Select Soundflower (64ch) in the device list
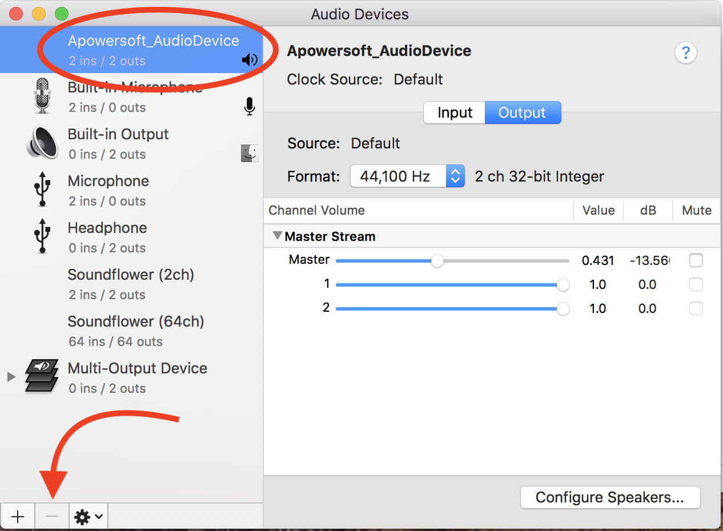Screen dimensions: 723x531 pos(131,331)
